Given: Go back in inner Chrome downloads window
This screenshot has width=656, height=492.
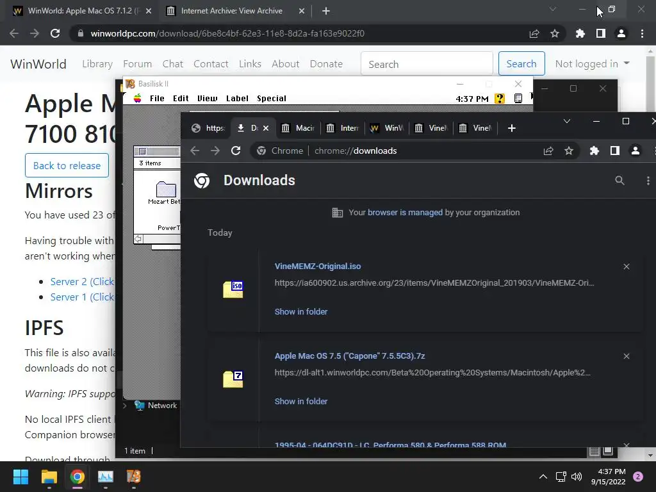Looking at the screenshot, I should coord(195,151).
